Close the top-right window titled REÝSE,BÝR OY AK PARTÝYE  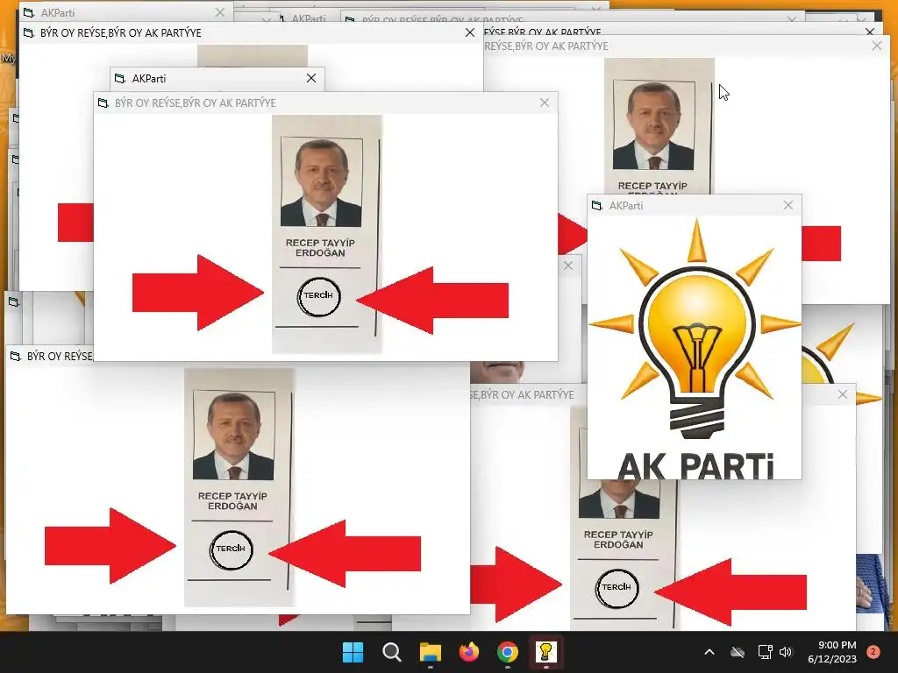[x=876, y=46]
